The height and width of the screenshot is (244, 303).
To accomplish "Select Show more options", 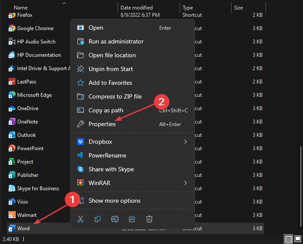I will [x=133, y=201].
